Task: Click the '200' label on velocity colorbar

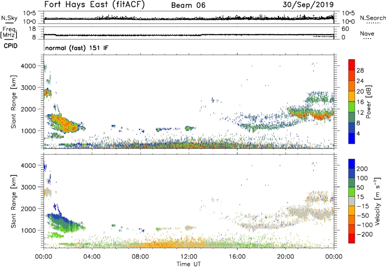Action: (x=362, y=169)
